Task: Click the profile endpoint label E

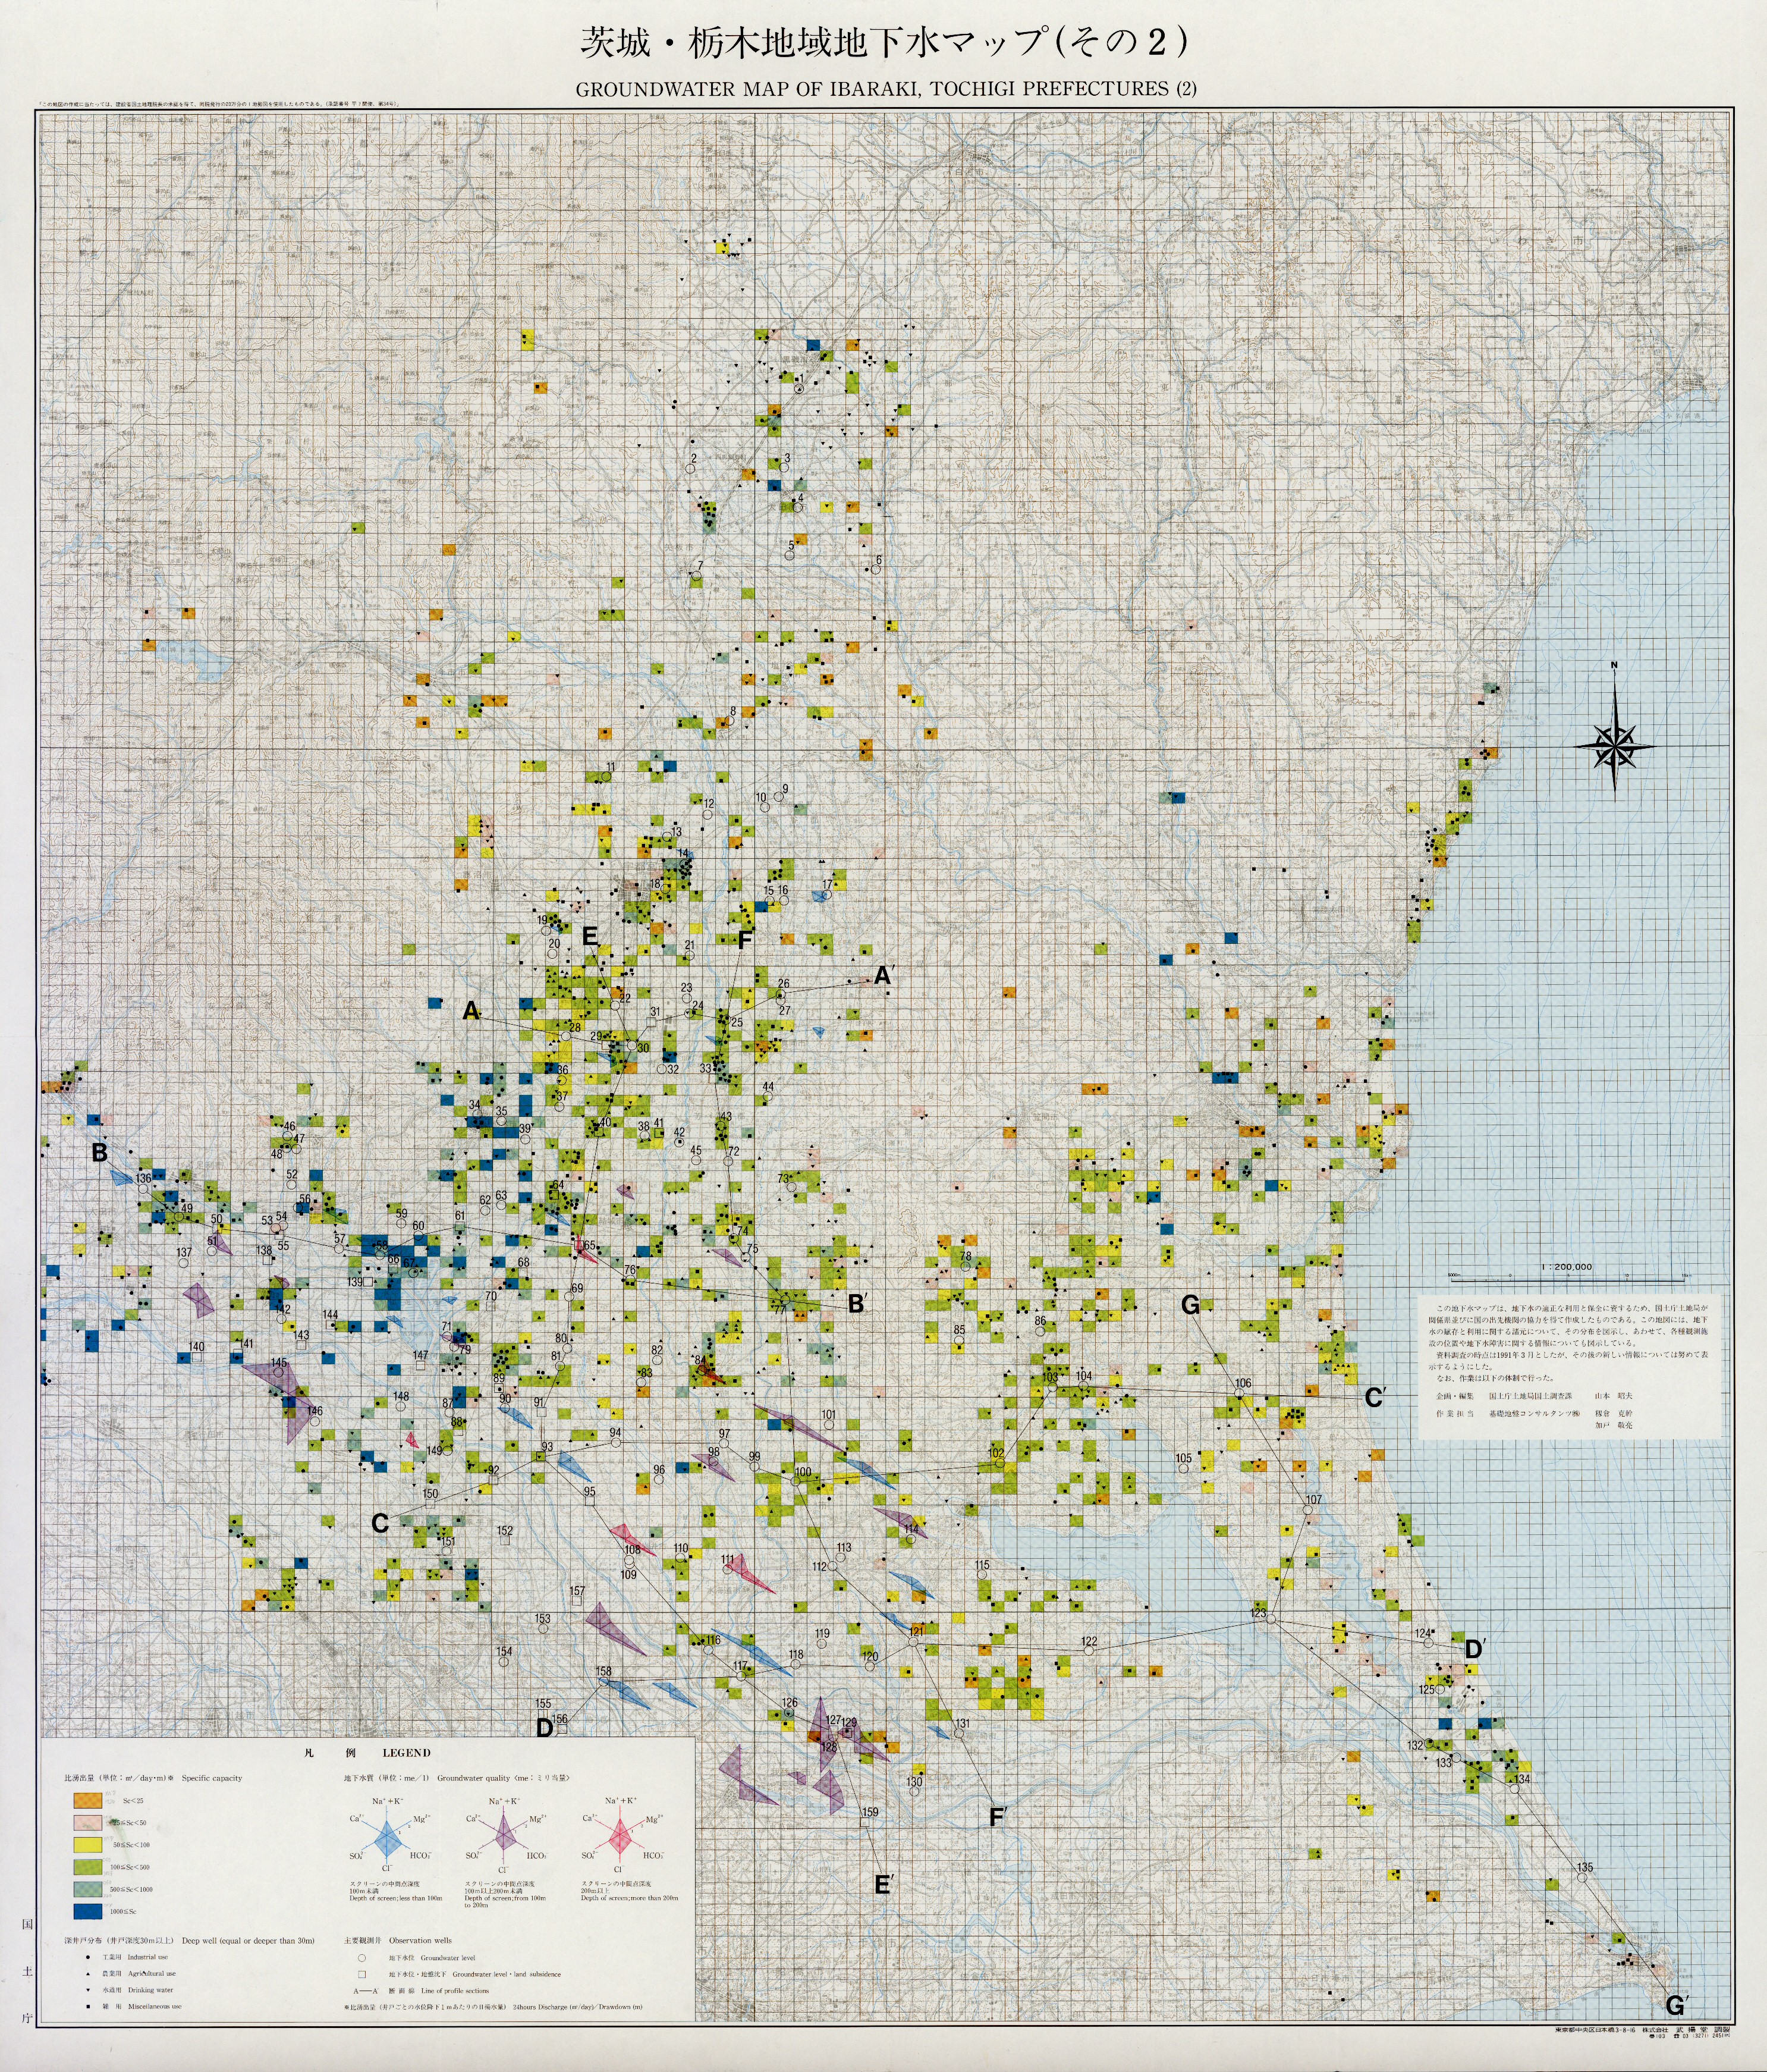Action: pyautogui.click(x=590, y=936)
